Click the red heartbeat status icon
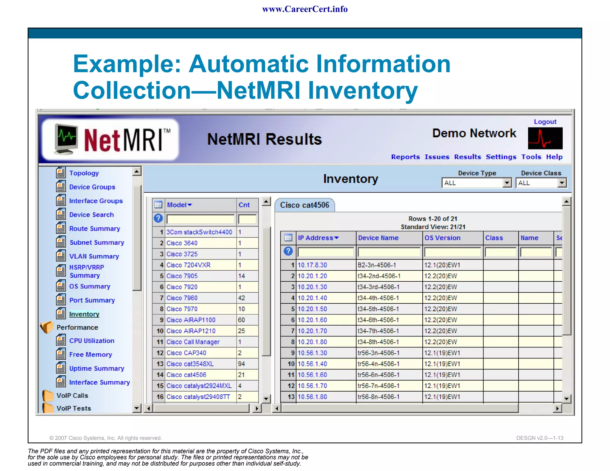The height and width of the screenshot is (471, 610). pos(545,138)
